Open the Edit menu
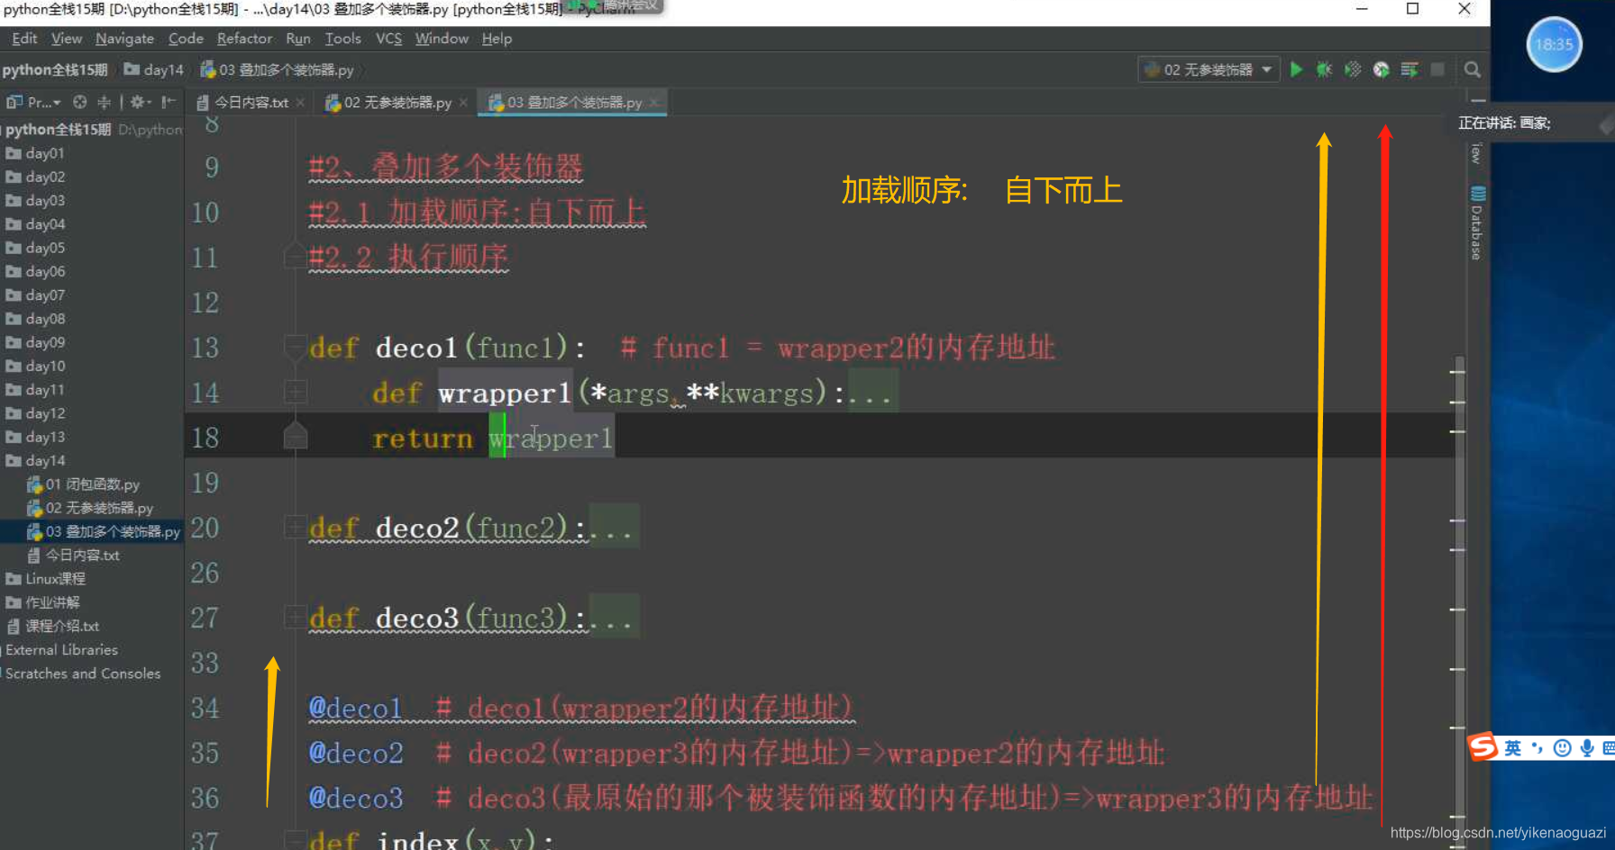The height and width of the screenshot is (850, 1615). [x=24, y=39]
